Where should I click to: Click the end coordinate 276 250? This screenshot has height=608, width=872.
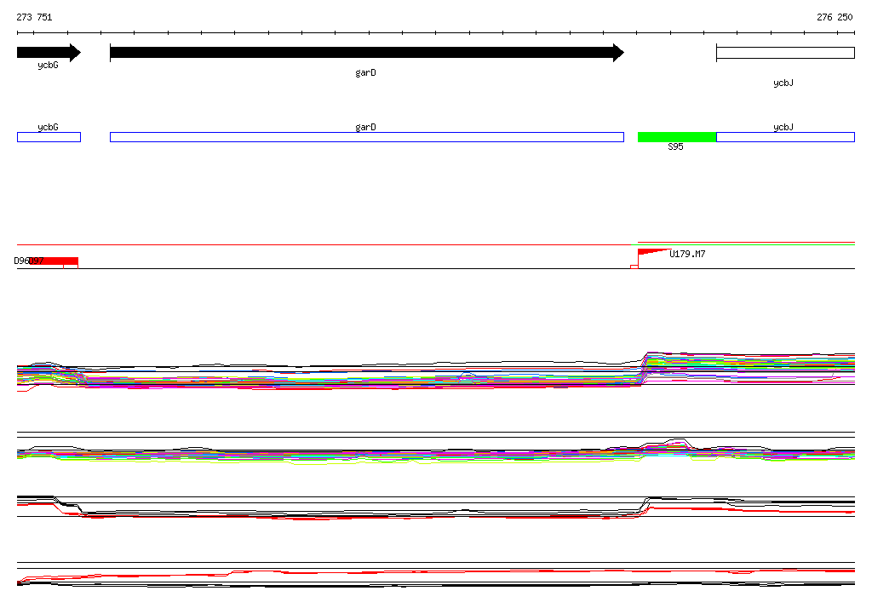click(835, 17)
